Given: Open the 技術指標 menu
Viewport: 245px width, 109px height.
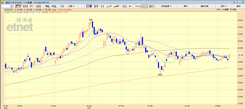Looking at the screenshot, I should coord(166,6).
